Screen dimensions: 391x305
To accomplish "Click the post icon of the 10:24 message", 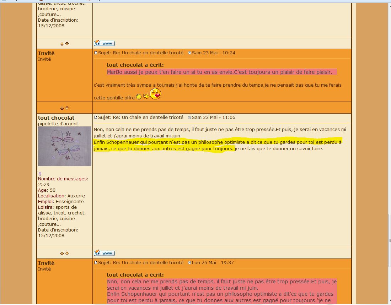I will (x=96, y=53).
